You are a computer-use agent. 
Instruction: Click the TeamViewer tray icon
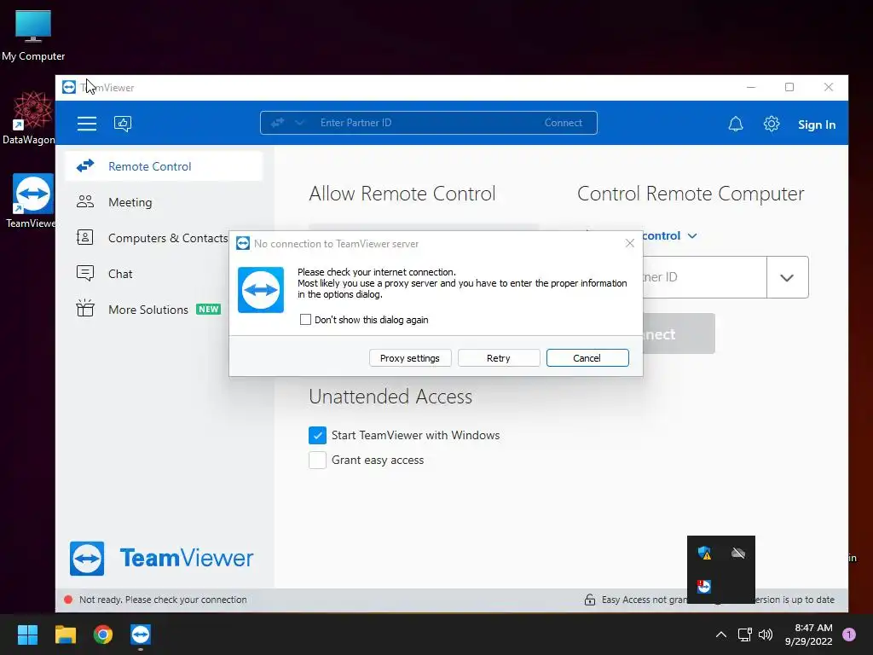point(704,586)
